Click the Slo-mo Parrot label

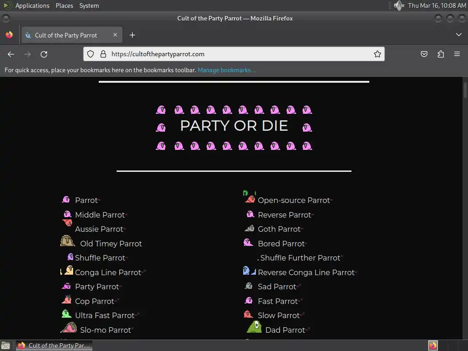pos(106,330)
